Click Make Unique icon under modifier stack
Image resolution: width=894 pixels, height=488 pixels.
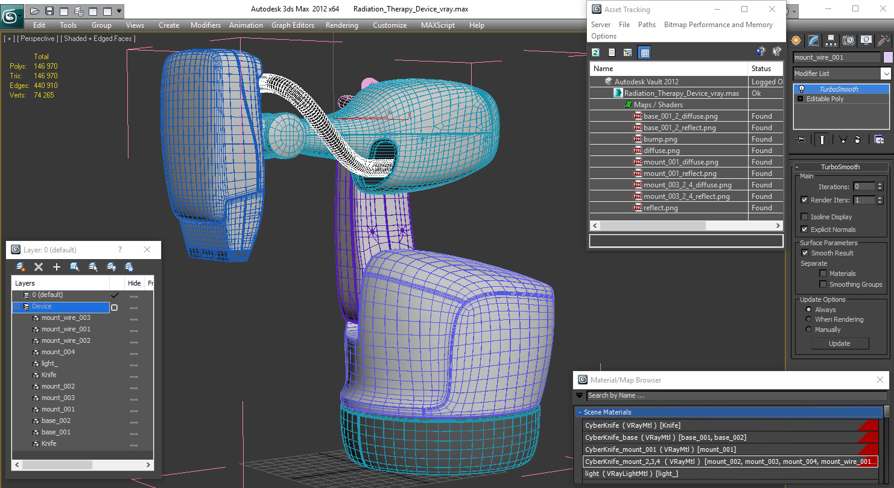tap(843, 140)
